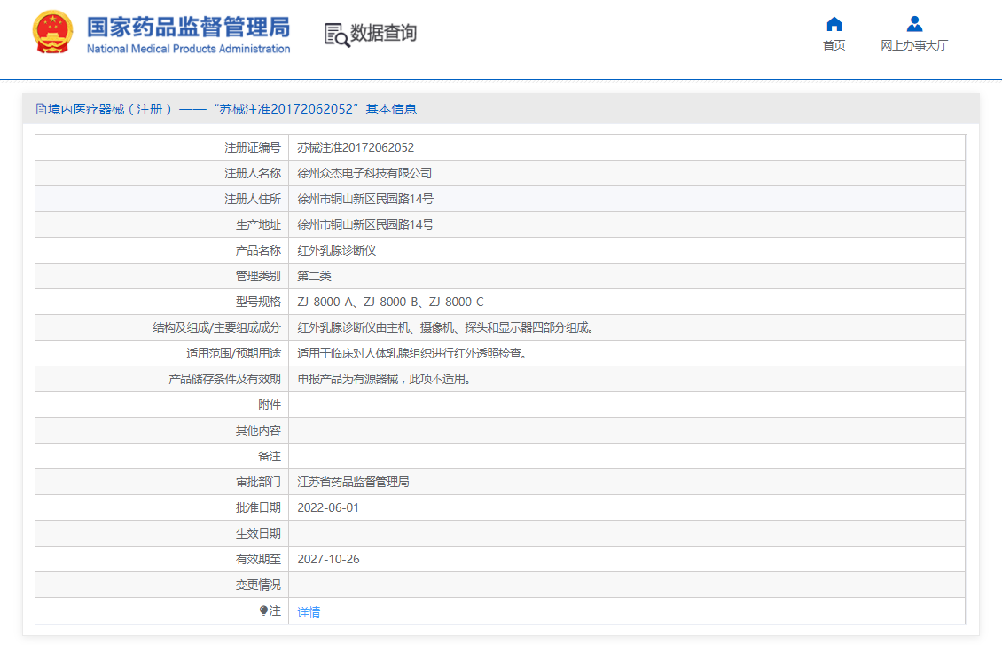Image resolution: width=1002 pixels, height=645 pixels.
Task: Click text 申报产品为有源器械，此项不适用。
Action: coord(386,379)
